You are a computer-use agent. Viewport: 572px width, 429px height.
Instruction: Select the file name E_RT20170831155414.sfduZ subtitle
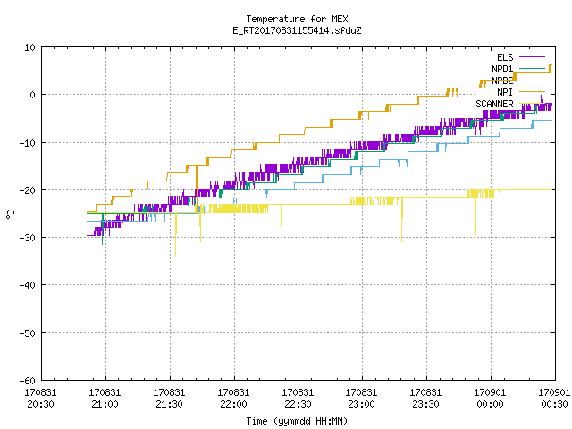[297, 30]
